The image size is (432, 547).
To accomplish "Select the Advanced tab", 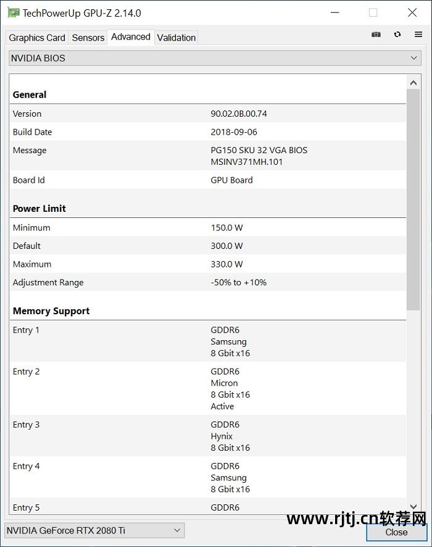I will tap(131, 36).
